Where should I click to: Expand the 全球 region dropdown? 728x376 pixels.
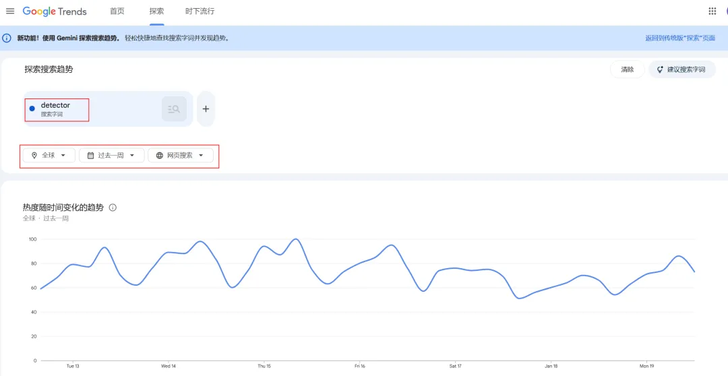49,156
